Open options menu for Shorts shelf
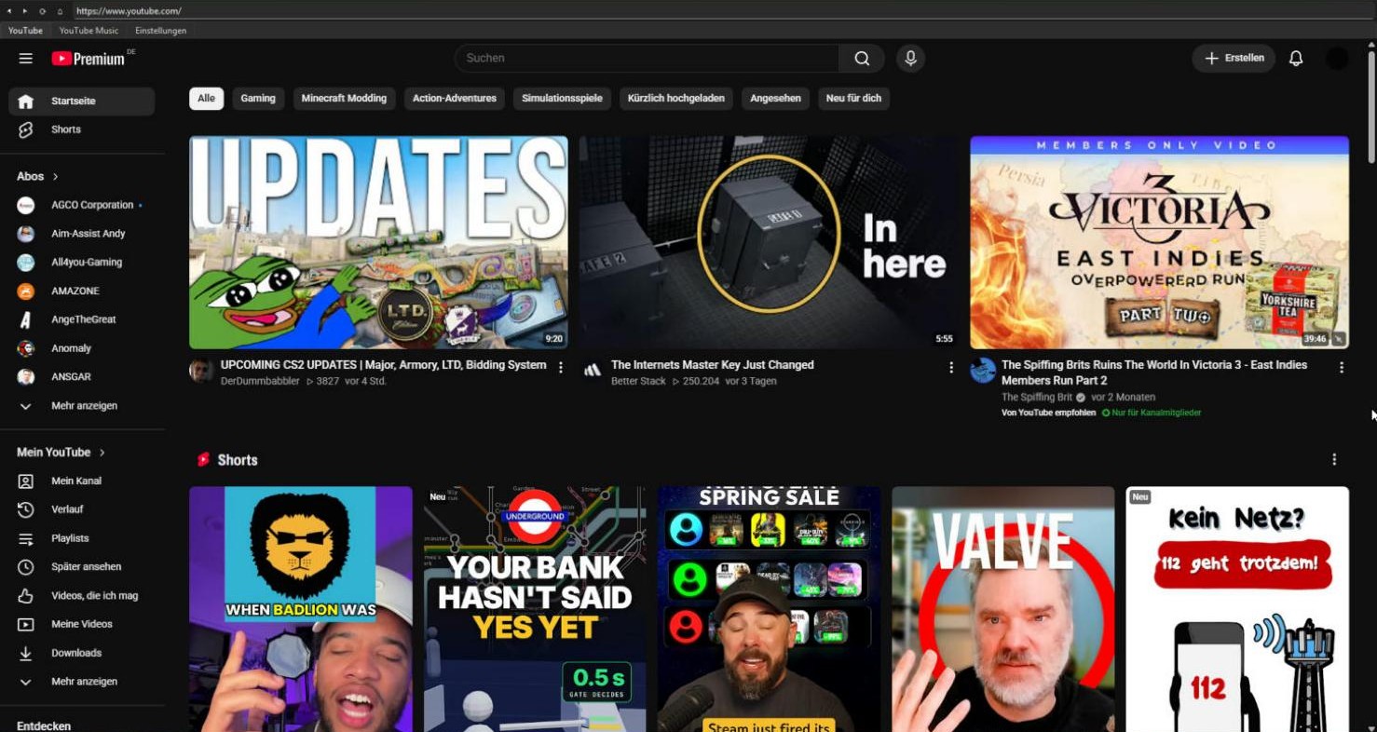 pos(1334,460)
